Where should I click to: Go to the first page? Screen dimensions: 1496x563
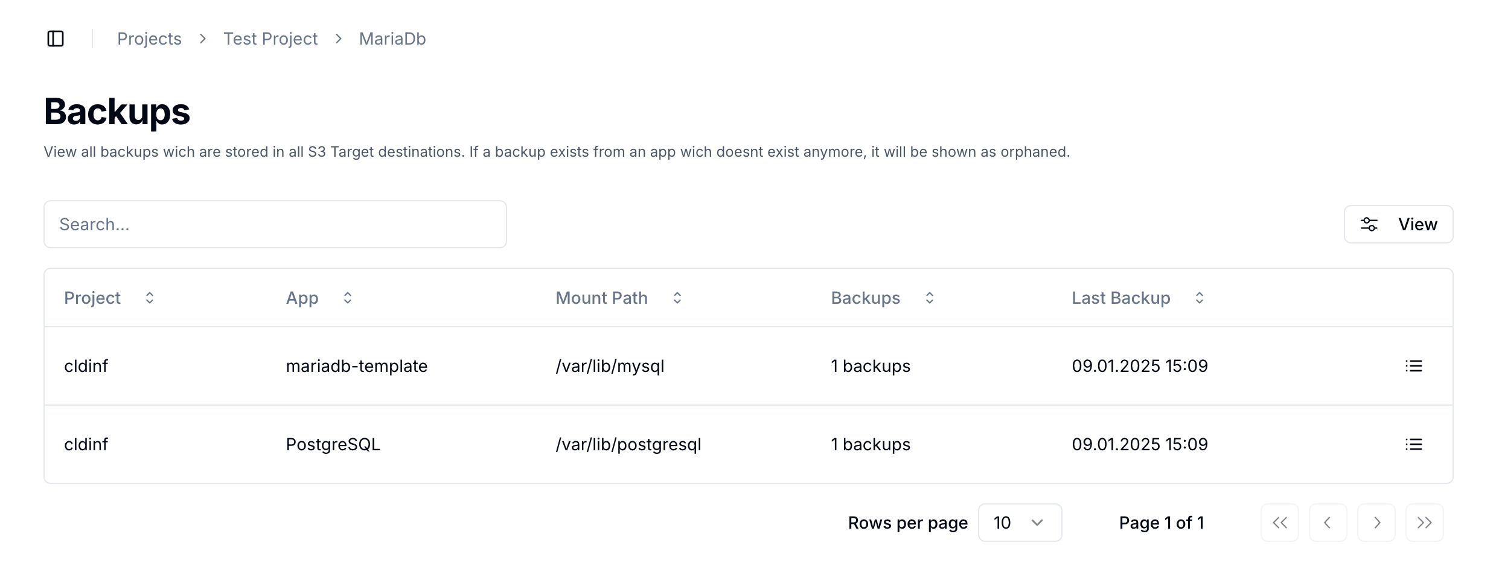coord(1279,523)
